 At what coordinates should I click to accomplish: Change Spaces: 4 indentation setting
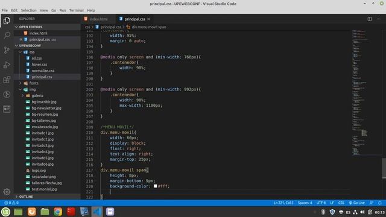[305, 203]
